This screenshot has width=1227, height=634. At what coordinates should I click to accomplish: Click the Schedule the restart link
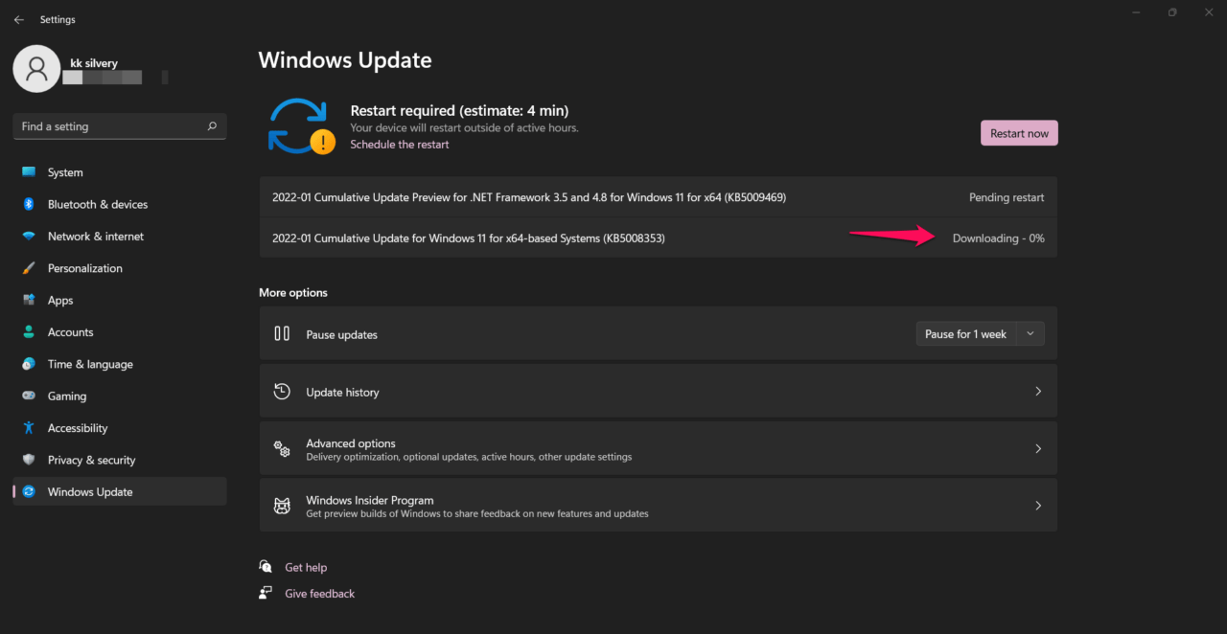pyautogui.click(x=399, y=145)
